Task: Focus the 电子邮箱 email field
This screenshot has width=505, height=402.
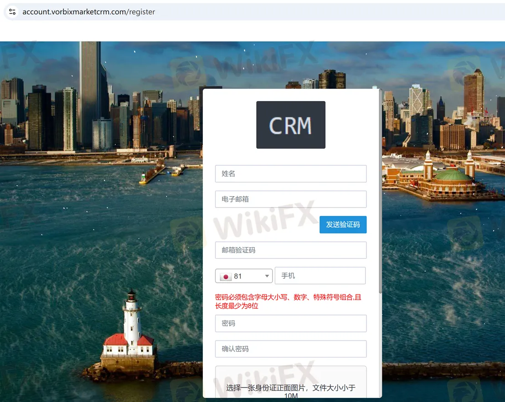Action: pos(290,199)
